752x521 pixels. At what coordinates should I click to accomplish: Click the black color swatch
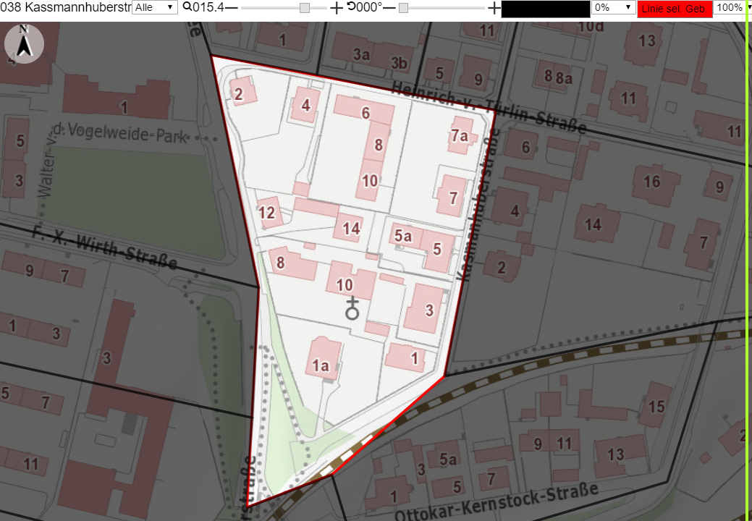pos(545,9)
